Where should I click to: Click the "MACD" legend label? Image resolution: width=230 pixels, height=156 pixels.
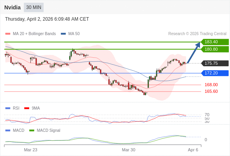pyautogui.click(x=18, y=131)
